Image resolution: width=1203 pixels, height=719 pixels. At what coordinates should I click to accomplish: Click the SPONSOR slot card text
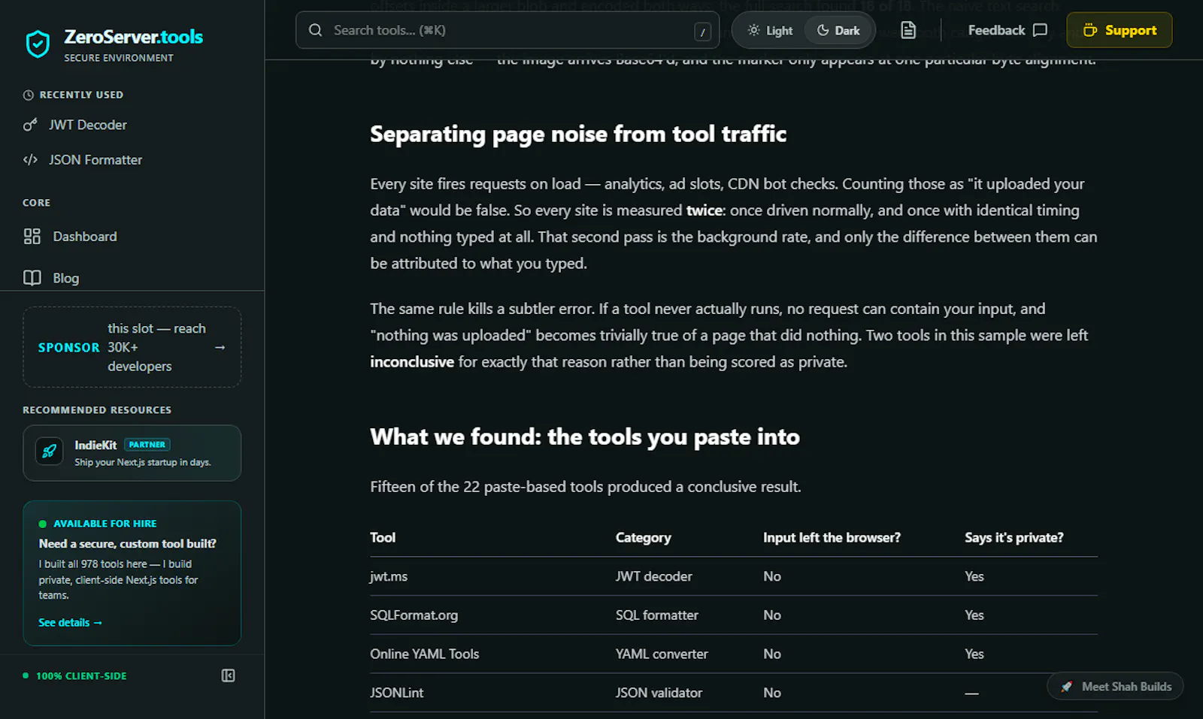pos(132,347)
